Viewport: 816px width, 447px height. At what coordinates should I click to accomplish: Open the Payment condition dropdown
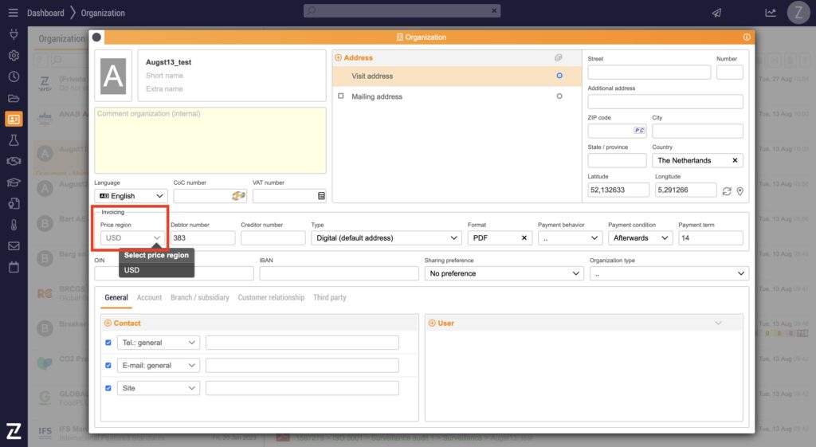pos(641,237)
